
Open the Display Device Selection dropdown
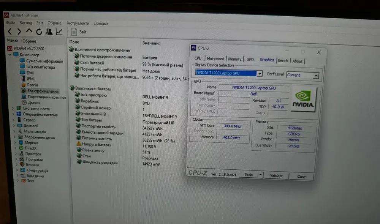point(260,74)
